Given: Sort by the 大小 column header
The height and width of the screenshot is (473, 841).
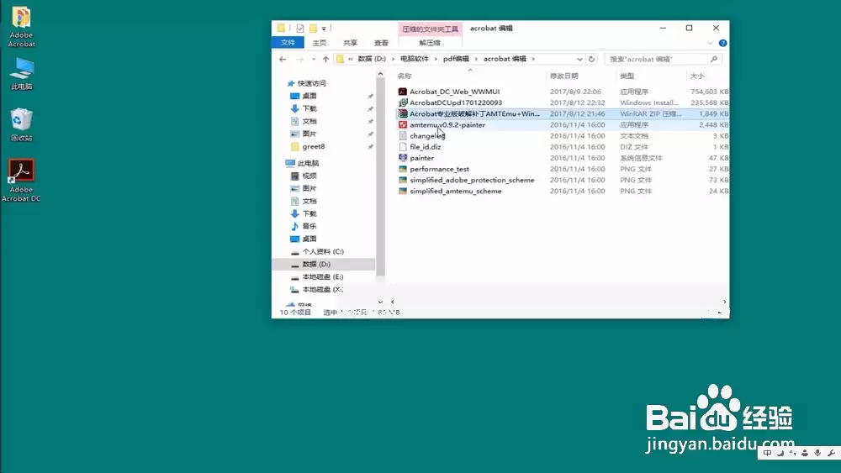Looking at the screenshot, I should tap(696, 76).
